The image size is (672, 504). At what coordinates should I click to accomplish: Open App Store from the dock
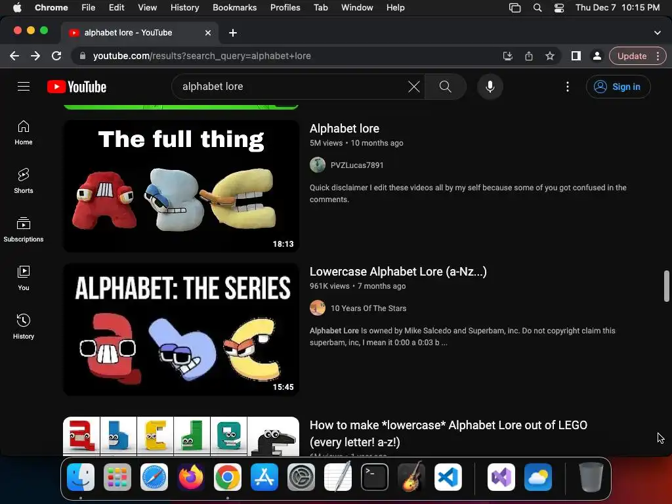click(264, 477)
